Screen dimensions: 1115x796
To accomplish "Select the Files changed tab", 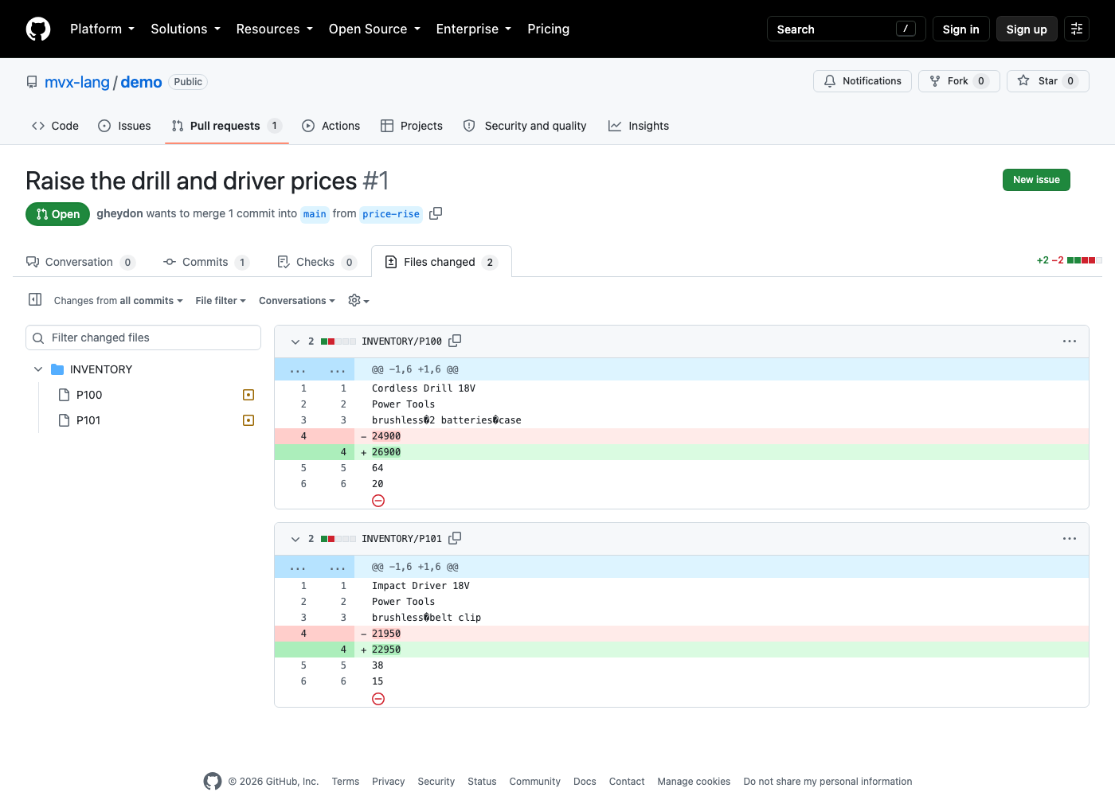I will click(441, 262).
